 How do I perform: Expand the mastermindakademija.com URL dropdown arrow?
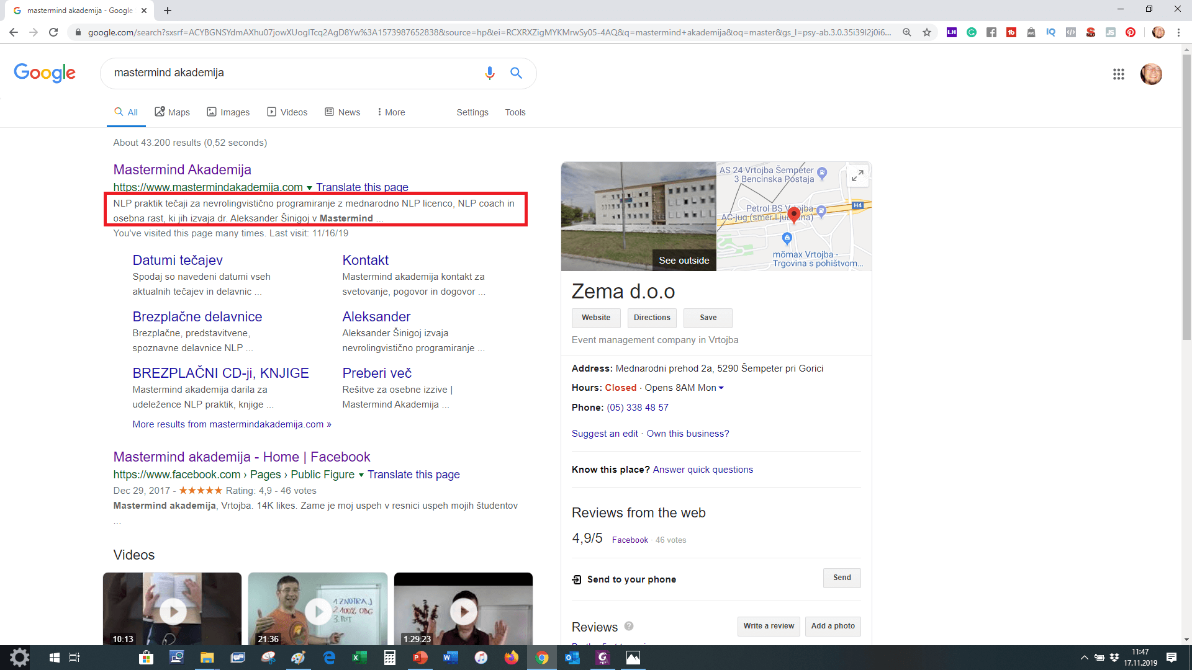point(309,187)
